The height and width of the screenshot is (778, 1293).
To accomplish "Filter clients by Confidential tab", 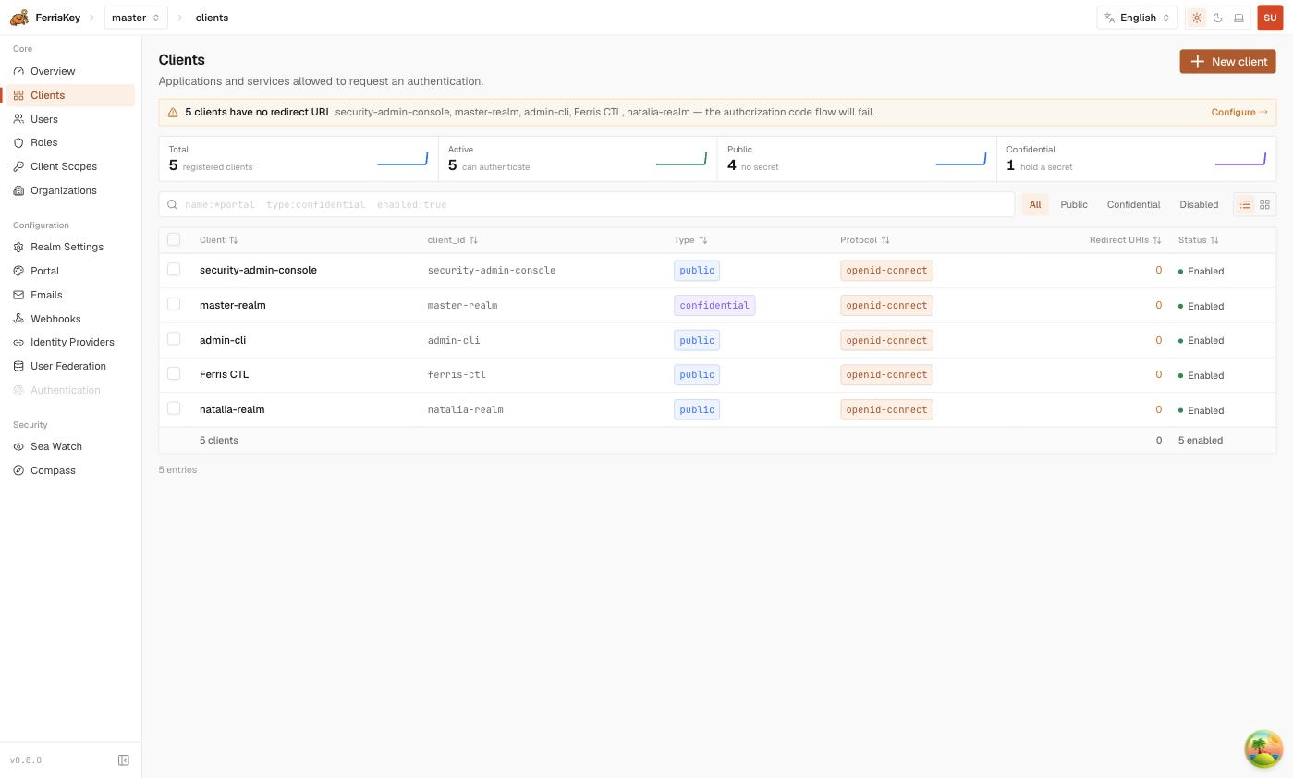I will coord(1133,204).
